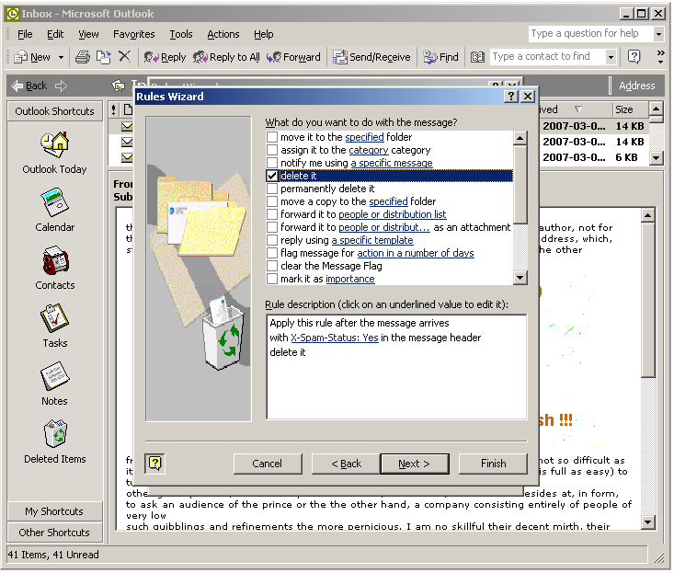Sort by the message icon column header
Image resolution: width=674 pixels, height=573 pixels.
[x=127, y=110]
